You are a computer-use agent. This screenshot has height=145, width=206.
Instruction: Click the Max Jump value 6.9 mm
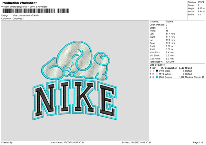[170, 58]
